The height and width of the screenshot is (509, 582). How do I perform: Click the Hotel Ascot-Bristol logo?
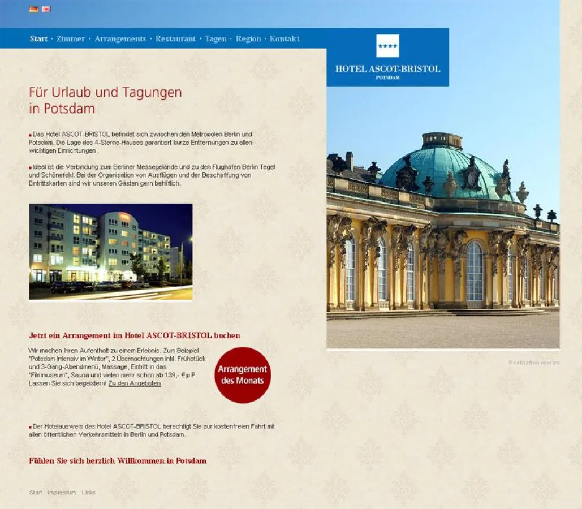(387, 68)
